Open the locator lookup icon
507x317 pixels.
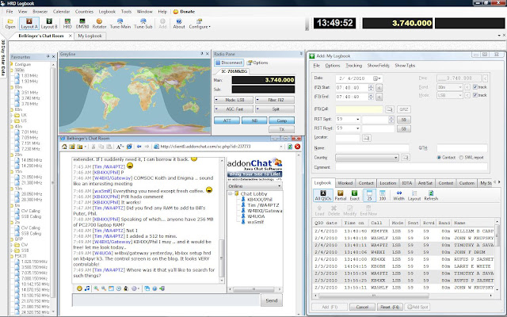point(366,138)
